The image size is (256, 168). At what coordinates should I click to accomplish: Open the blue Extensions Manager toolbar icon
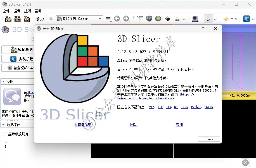tap(246, 19)
